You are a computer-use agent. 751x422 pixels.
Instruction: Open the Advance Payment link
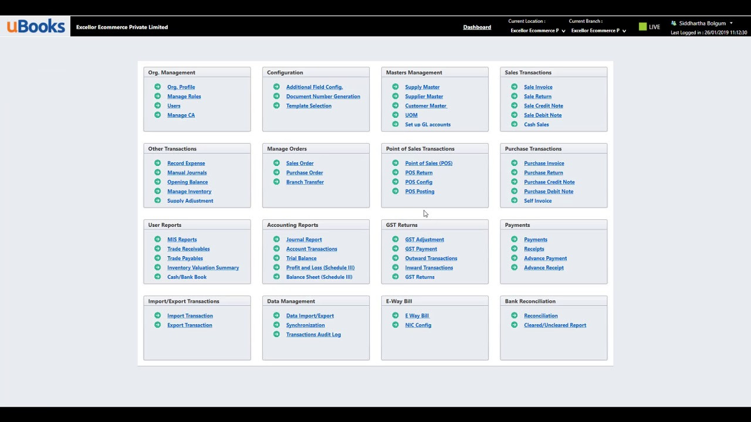(x=546, y=258)
